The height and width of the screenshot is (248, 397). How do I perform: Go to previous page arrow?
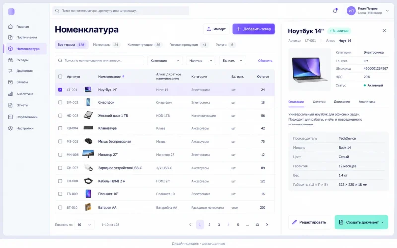pos(190,225)
